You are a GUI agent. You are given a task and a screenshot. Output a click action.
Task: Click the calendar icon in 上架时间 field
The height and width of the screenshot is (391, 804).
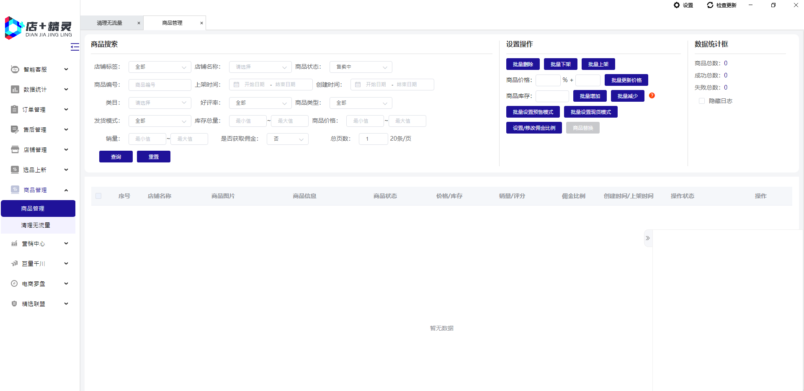(237, 85)
